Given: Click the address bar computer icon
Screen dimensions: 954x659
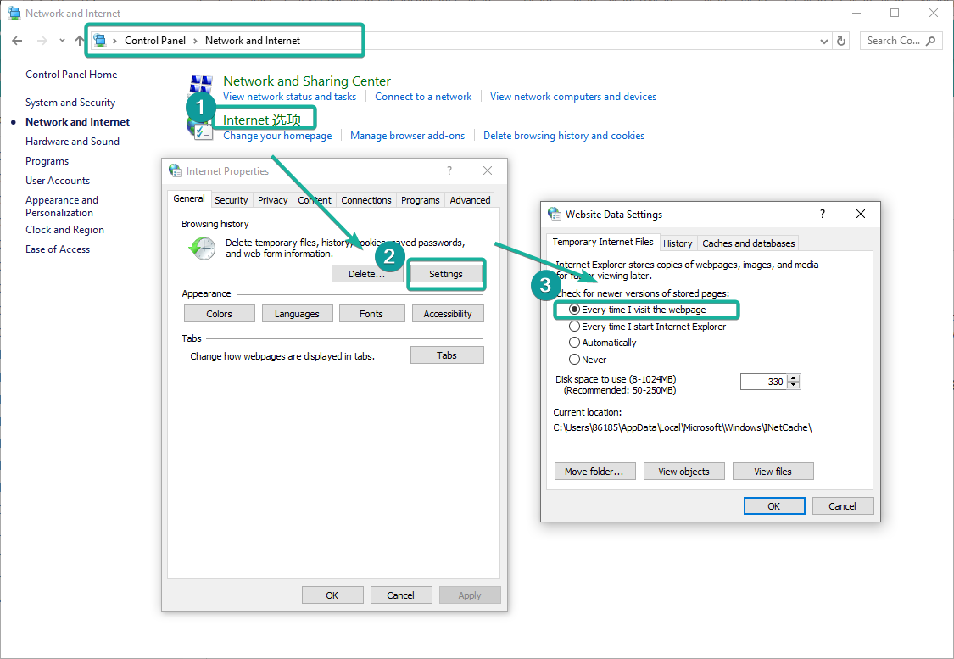Looking at the screenshot, I should pyautogui.click(x=100, y=41).
